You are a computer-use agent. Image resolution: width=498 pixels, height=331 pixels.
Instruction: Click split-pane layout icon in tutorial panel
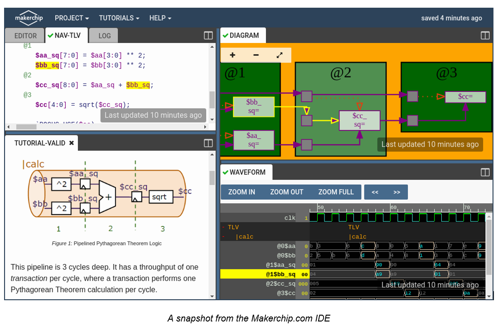[208, 143]
